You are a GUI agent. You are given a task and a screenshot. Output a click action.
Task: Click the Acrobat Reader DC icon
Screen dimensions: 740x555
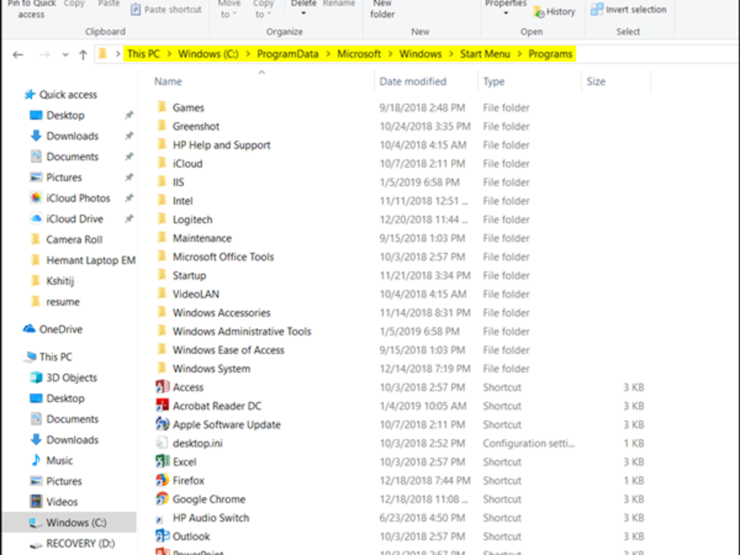click(x=162, y=406)
